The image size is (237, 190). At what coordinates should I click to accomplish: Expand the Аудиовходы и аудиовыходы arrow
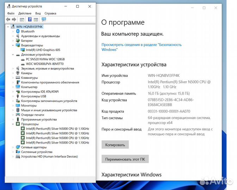pyautogui.click(x=13, y=36)
